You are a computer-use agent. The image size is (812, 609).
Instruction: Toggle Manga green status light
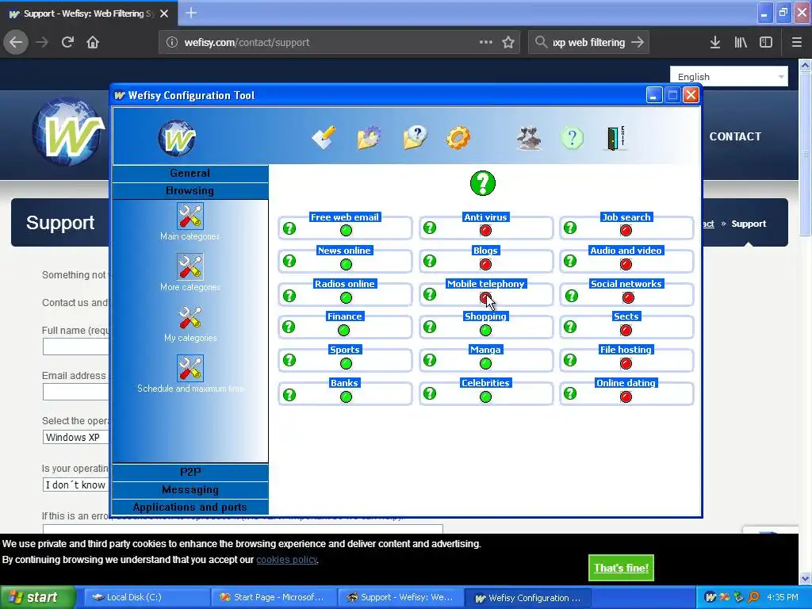[485, 363]
